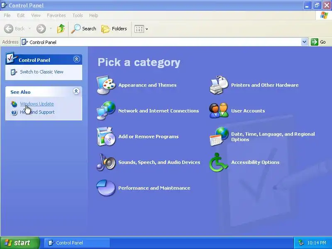332x249 pixels.
Task: Open the File menu
Action: tap(7, 15)
